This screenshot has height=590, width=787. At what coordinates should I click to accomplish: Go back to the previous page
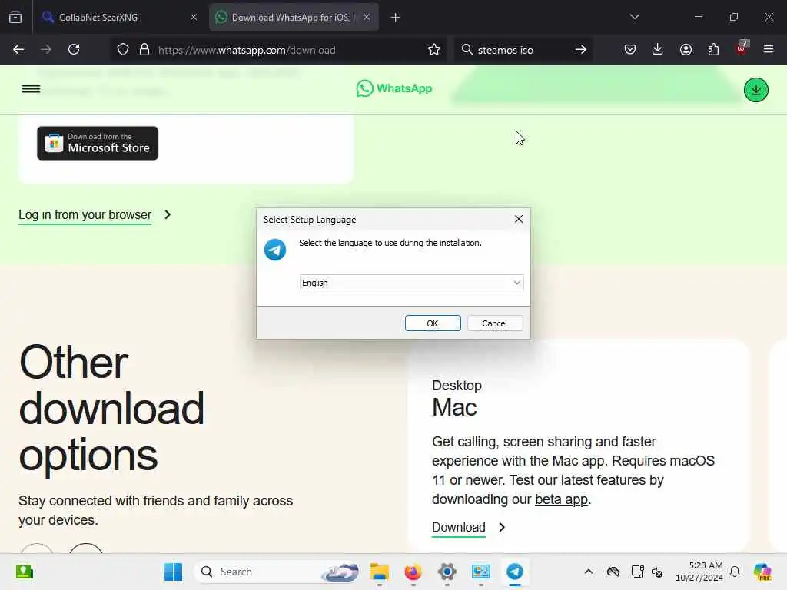pyautogui.click(x=18, y=50)
